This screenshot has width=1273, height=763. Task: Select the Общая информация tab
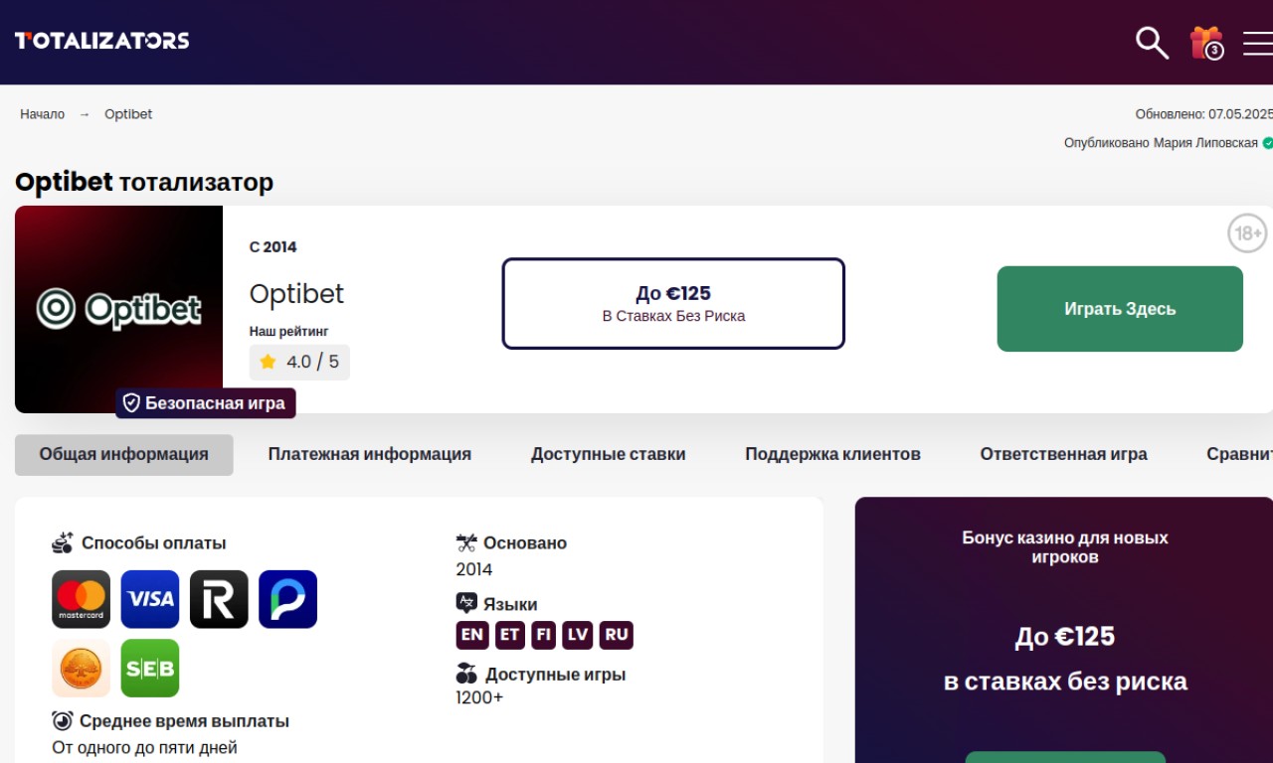(x=124, y=455)
